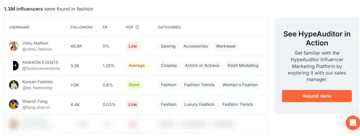360x136 pixels.
Task: Click the 3.5K followers value
Action: (75, 66)
